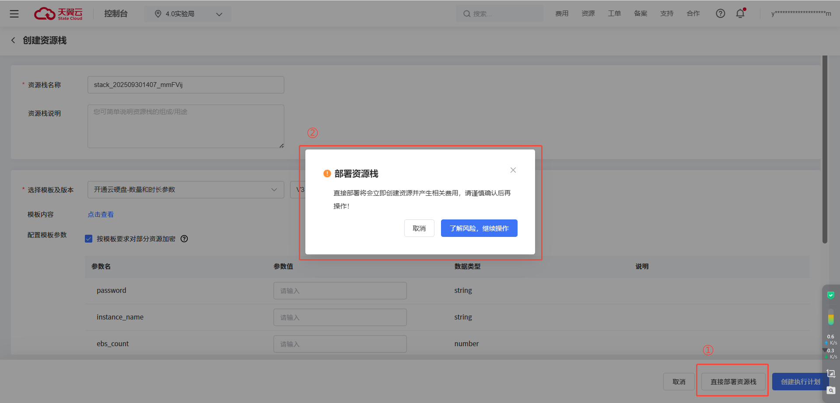The height and width of the screenshot is (403, 840).
Task: Open the template version selector
Action: 297,190
